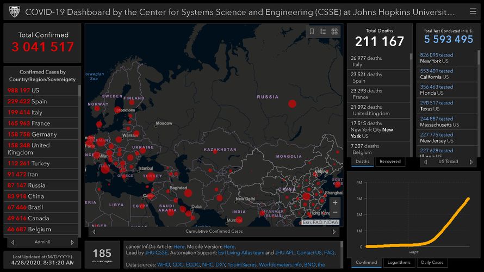Select the Deaths tab

pyautogui.click(x=362, y=162)
